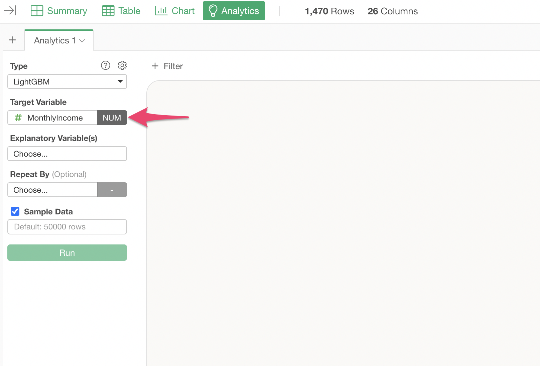
Task: Click the Summary grid icon
Action: tap(37, 11)
